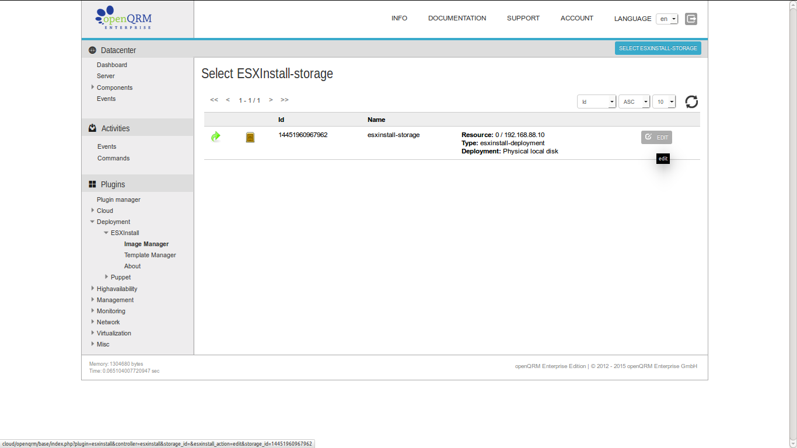This screenshot has width=797, height=448.
Task: Go to last page with >> link
Action: pos(285,100)
